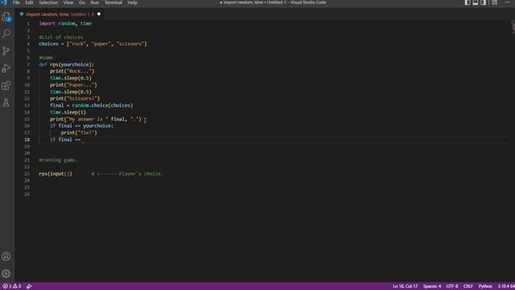Open the Run menu
Screen dimensions: 515x290
[95, 2]
